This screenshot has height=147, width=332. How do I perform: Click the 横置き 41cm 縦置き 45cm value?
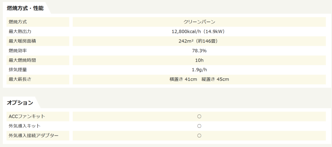click(199, 79)
